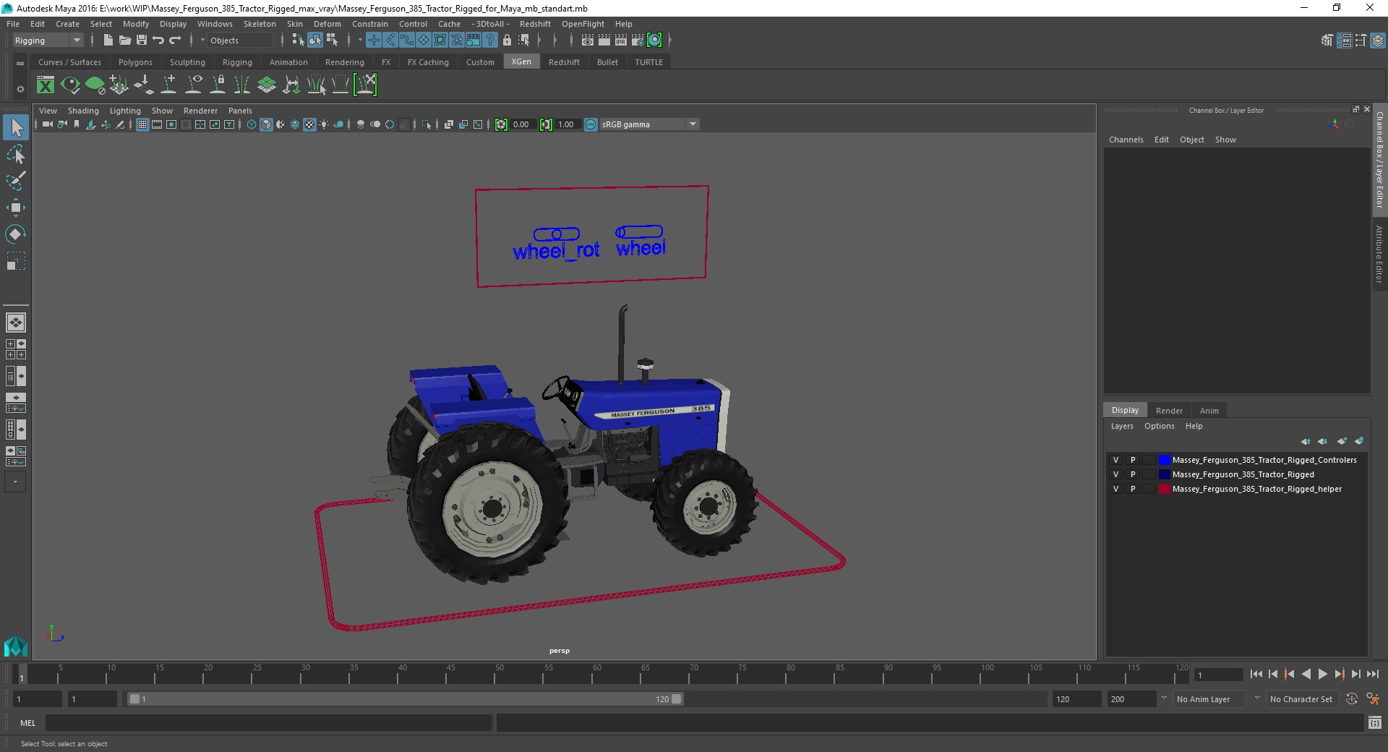Undo the last action
The image size is (1388, 752).
158,40
